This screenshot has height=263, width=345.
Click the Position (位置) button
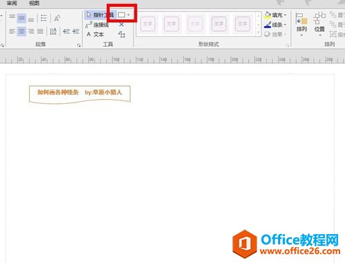[319, 25]
